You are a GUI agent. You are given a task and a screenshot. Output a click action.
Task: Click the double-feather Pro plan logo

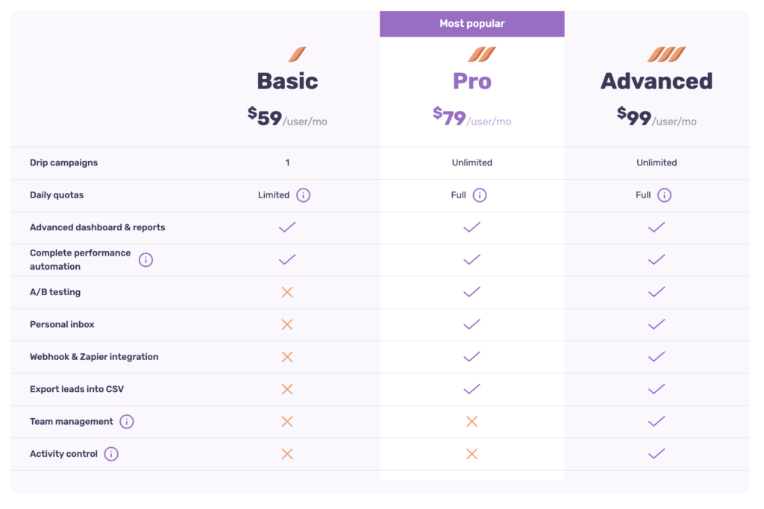tap(482, 54)
